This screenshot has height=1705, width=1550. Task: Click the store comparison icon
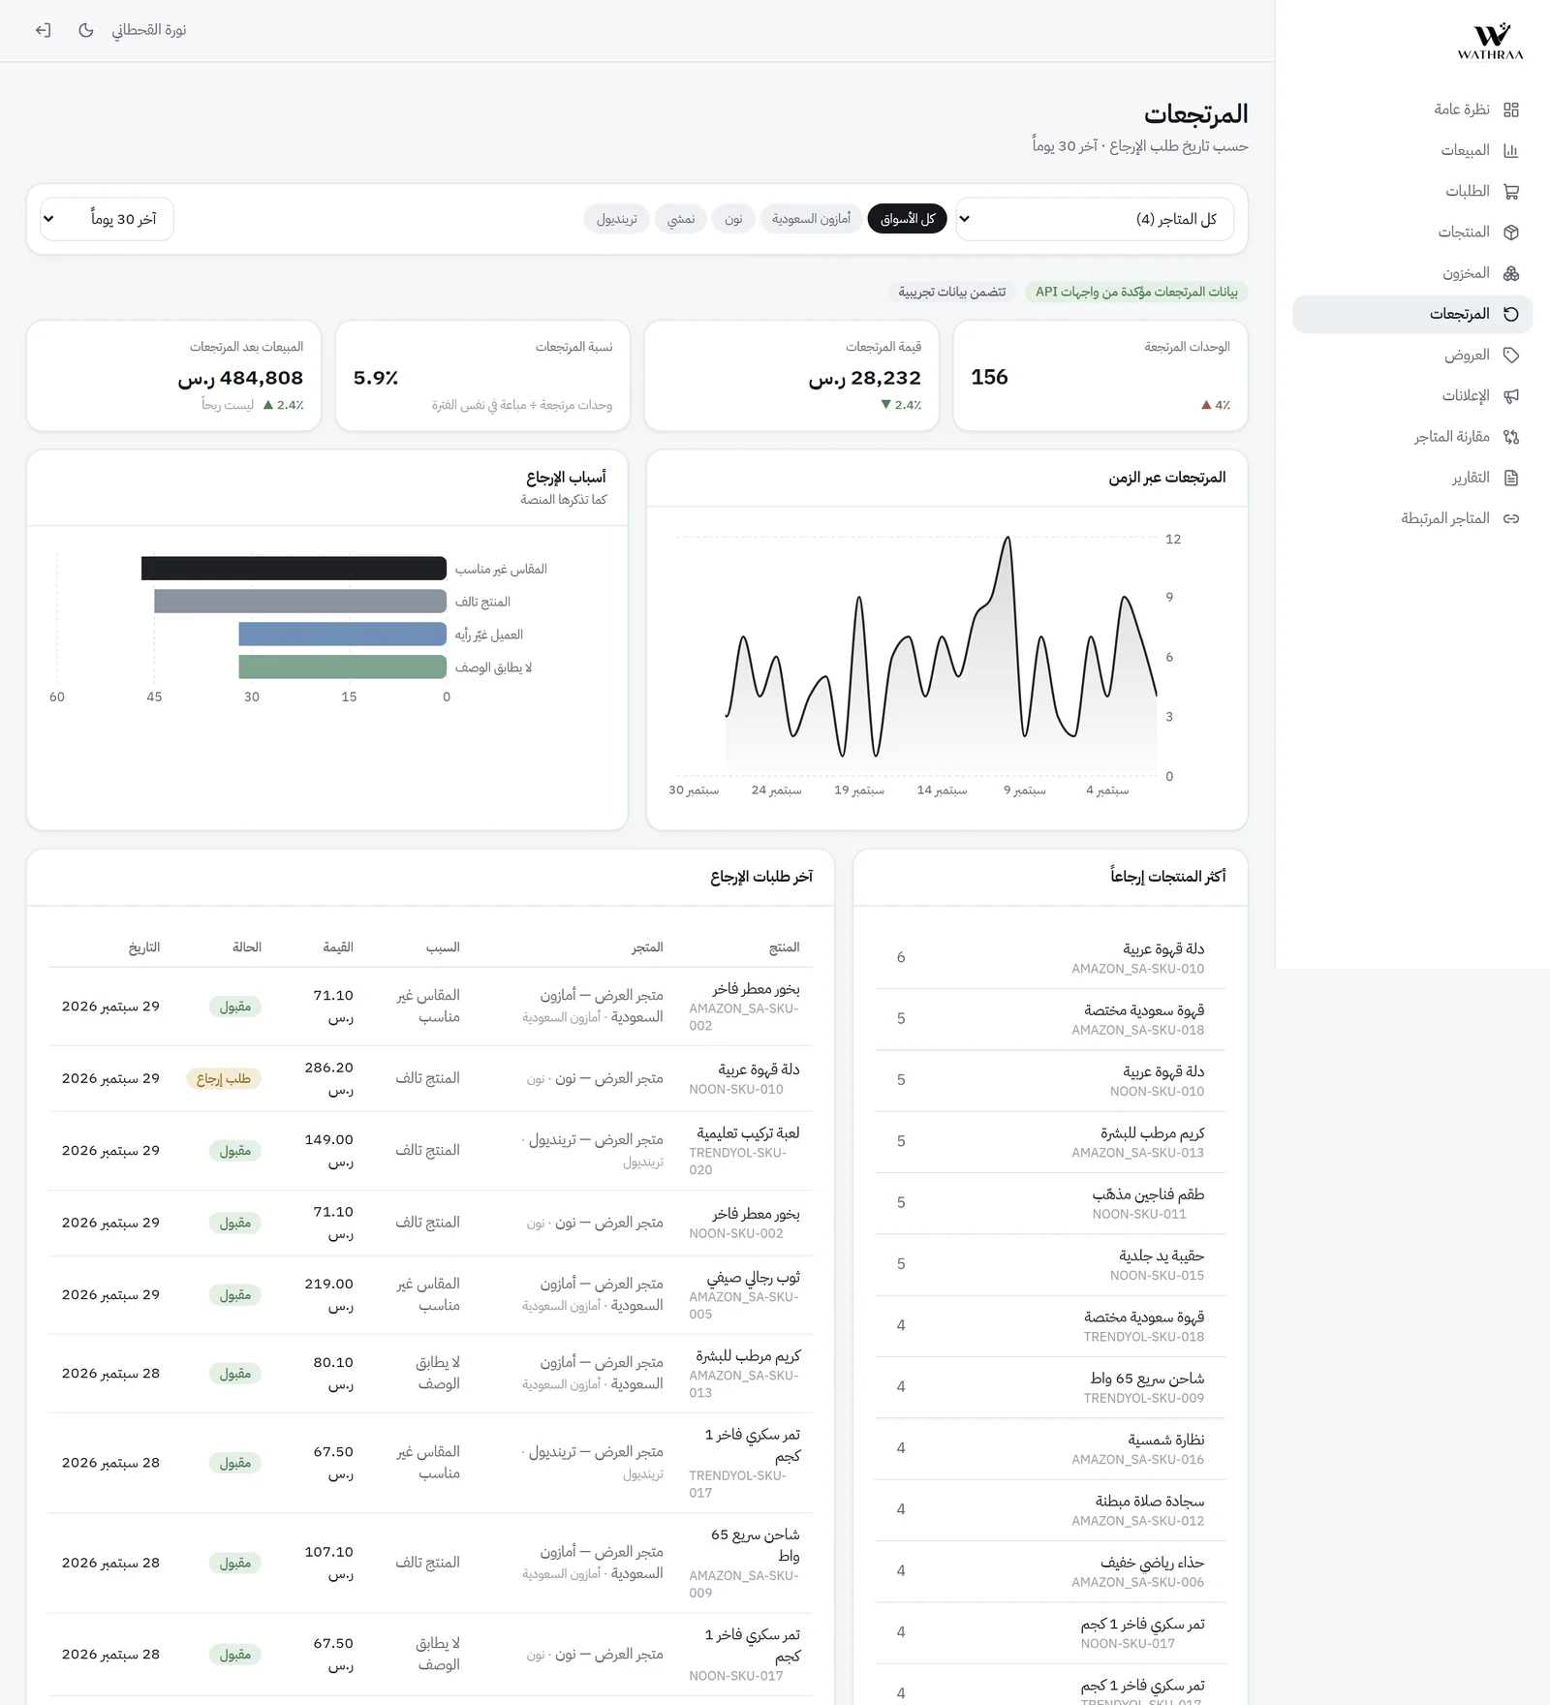(x=1510, y=437)
